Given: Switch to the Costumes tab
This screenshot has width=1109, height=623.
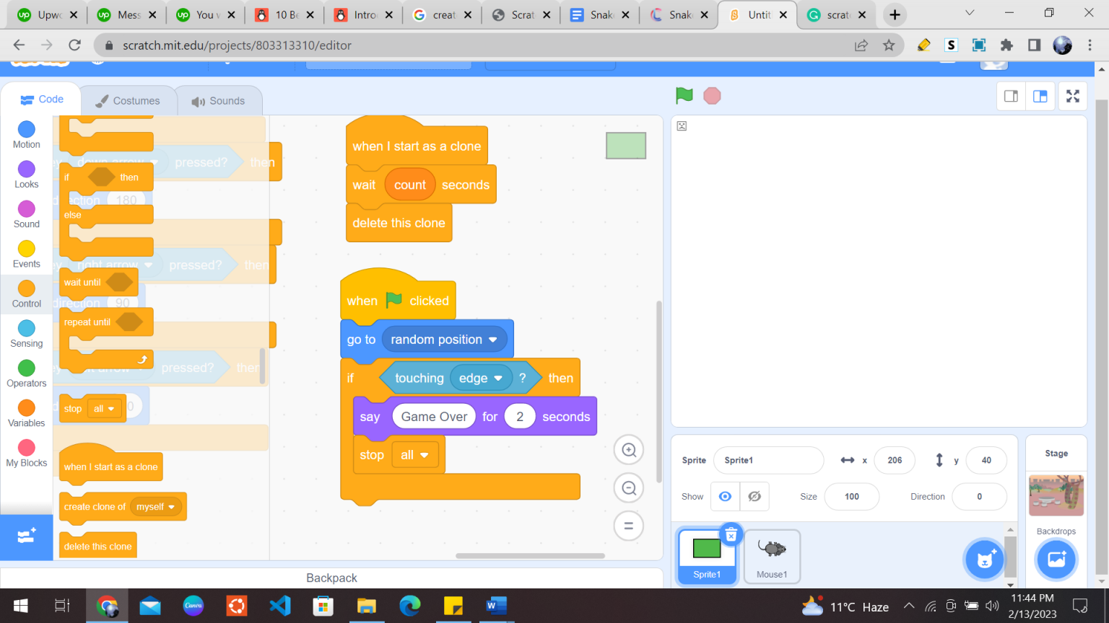Looking at the screenshot, I should pyautogui.click(x=129, y=100).
